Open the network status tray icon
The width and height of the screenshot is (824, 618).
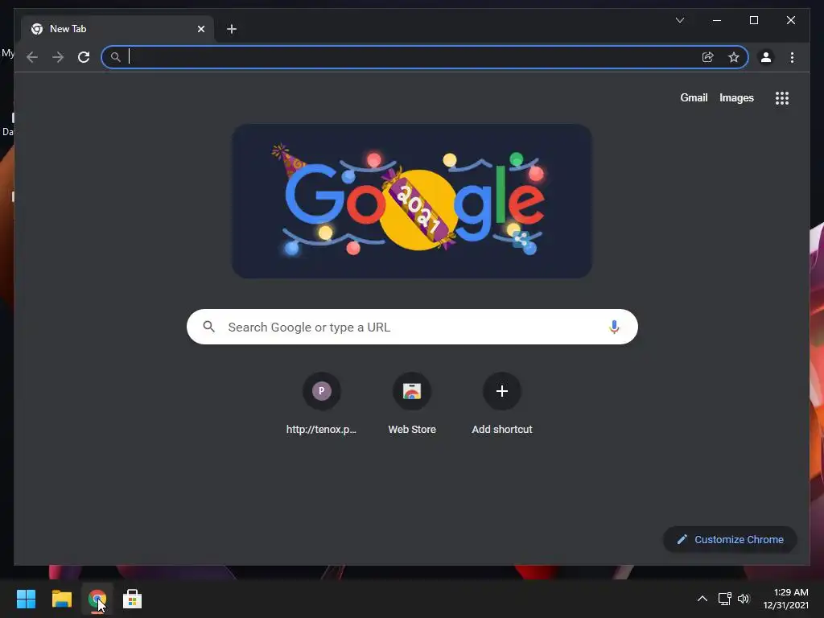(725, 599)
